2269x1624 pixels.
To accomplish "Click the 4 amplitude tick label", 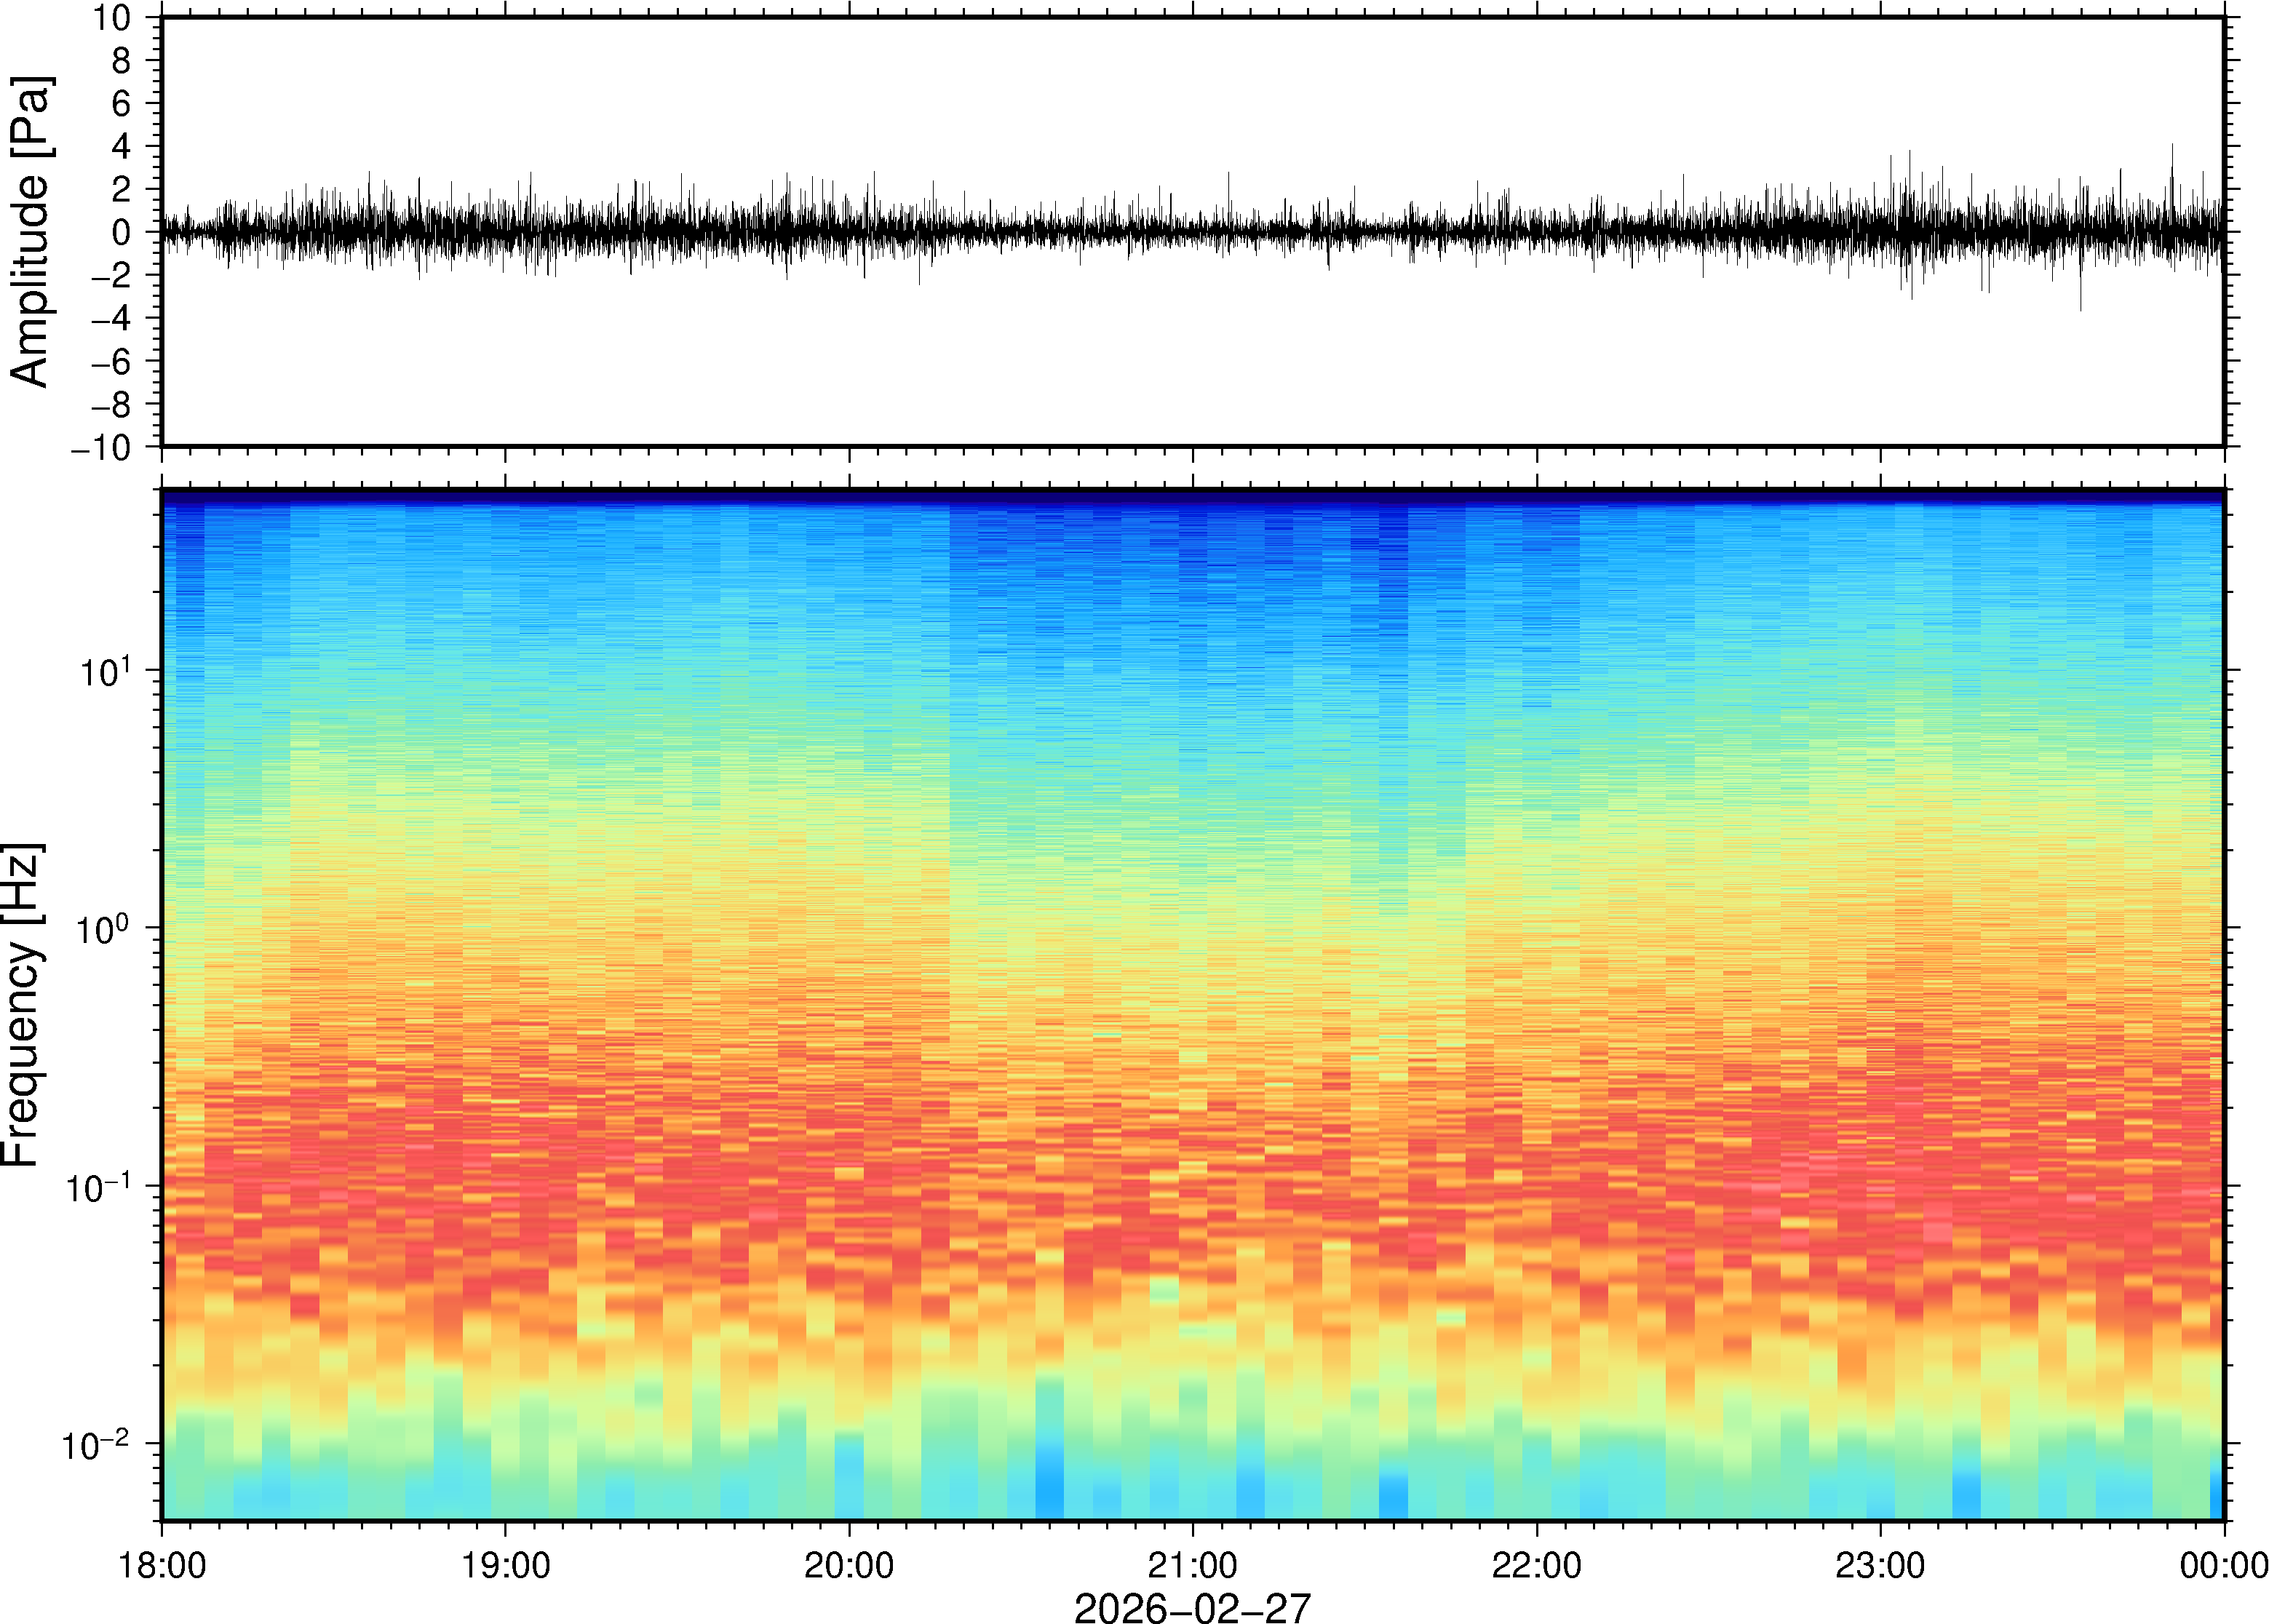I will (122, 147).
